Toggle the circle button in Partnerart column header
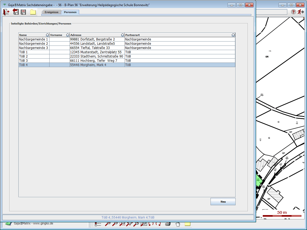307x230 pixels. pyautogui.click(x=233, y=35)
